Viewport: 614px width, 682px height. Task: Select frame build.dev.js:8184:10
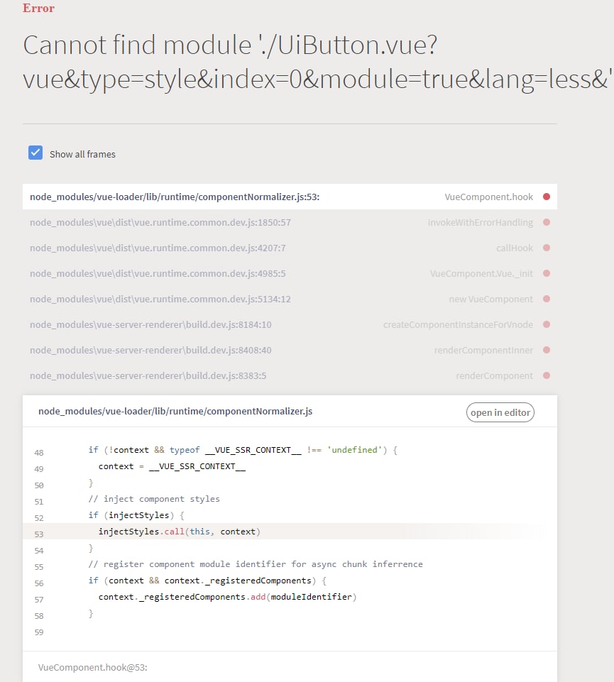pyautogui.click(x=290, y=324)
